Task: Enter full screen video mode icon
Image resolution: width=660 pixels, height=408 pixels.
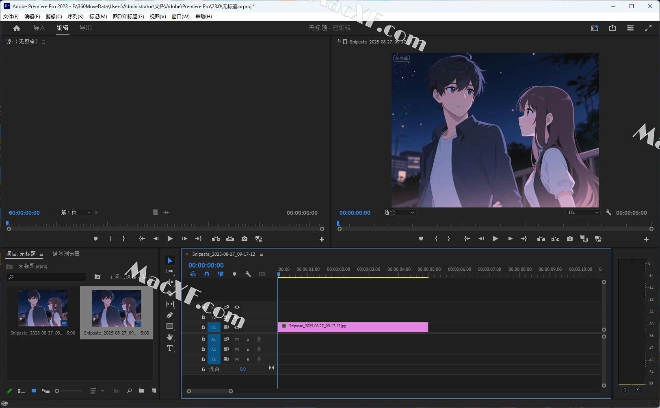Action: point(648,28)
